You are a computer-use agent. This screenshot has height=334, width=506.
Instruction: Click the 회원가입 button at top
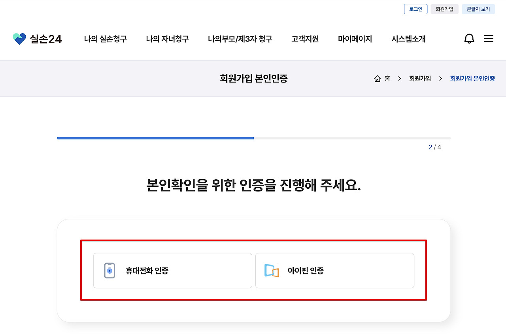tap(444, 9)
